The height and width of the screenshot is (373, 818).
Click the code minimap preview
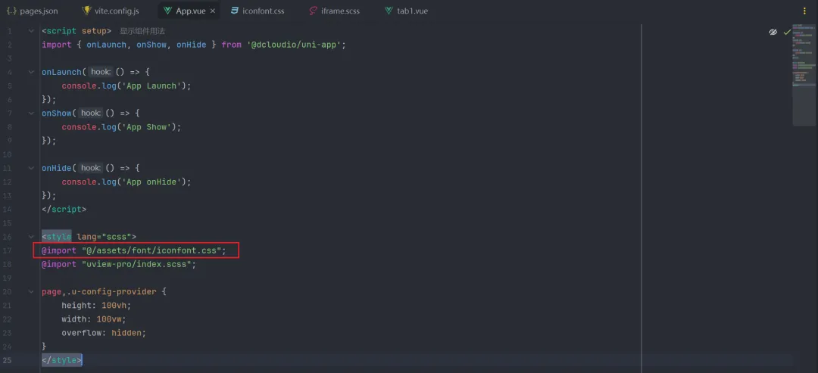point(804,74)
